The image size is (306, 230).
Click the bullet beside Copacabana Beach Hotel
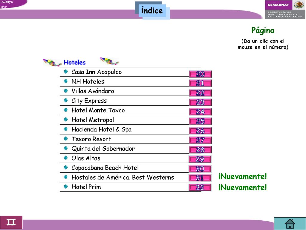[x=66, y=167]
